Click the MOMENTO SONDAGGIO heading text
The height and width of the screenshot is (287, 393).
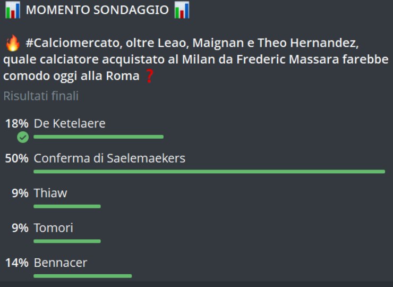(x=97, y=11)
